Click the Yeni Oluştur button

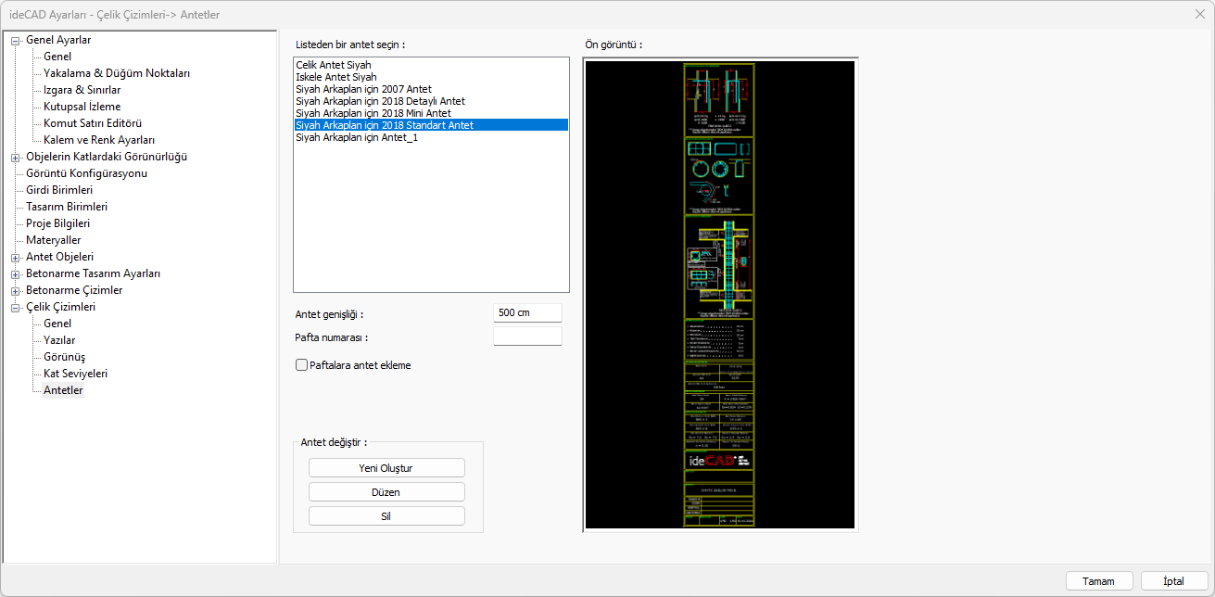pyautogui.click(x=386, y=468)
